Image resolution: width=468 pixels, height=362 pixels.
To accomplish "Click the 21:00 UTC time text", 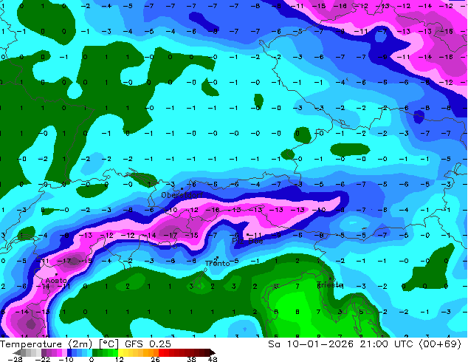I will point(386,344).
